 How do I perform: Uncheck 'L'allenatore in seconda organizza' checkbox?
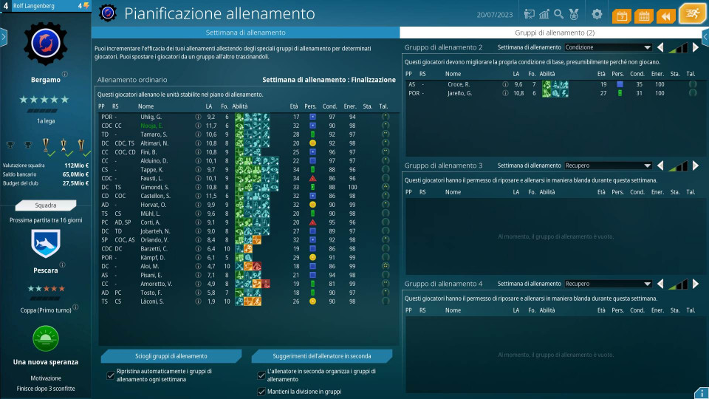[x=261, y=375]
